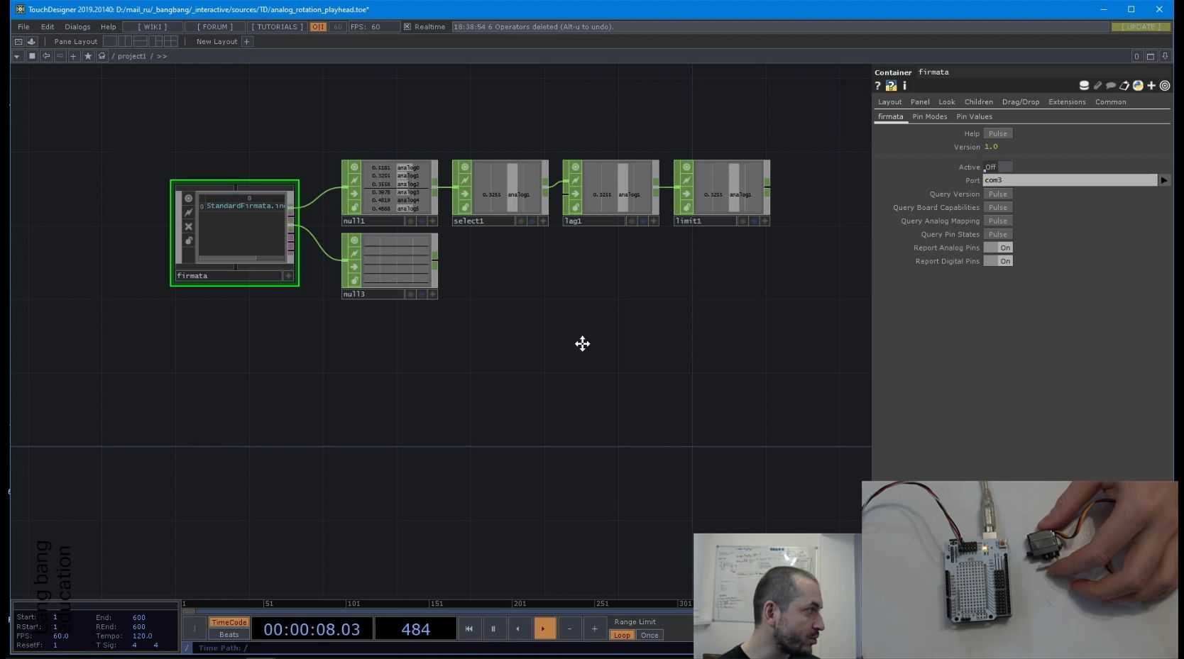This screenshot has height=659, width=1184.
Task: Switch to the Pin Modes tab
Action: pos(930,117)
